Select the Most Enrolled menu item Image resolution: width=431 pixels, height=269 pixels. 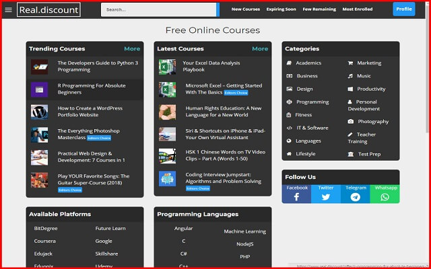tap(358, 9)
